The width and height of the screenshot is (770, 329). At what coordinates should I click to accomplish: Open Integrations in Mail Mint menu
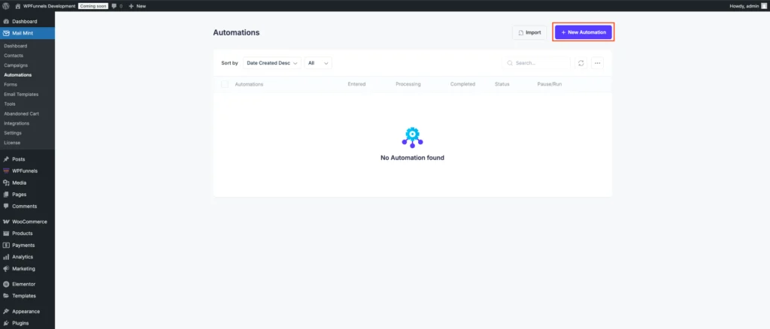tap(17, 123)
